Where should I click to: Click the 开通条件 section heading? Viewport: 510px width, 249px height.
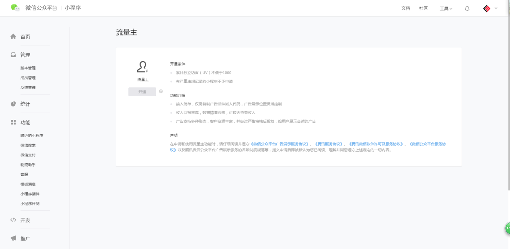coord(178,64)
